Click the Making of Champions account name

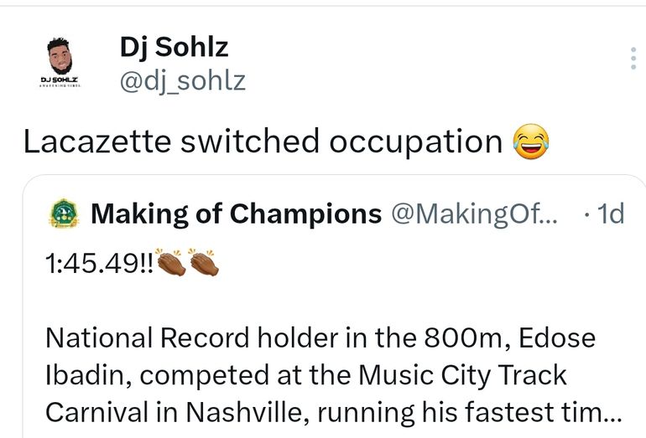click(x=236, y=214)
